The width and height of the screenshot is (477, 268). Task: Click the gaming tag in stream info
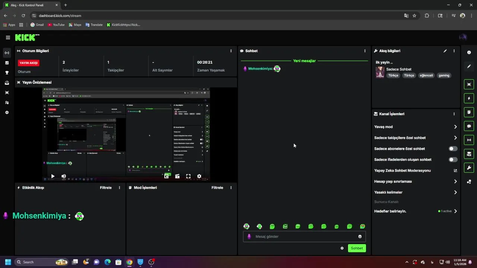(444, 76)
